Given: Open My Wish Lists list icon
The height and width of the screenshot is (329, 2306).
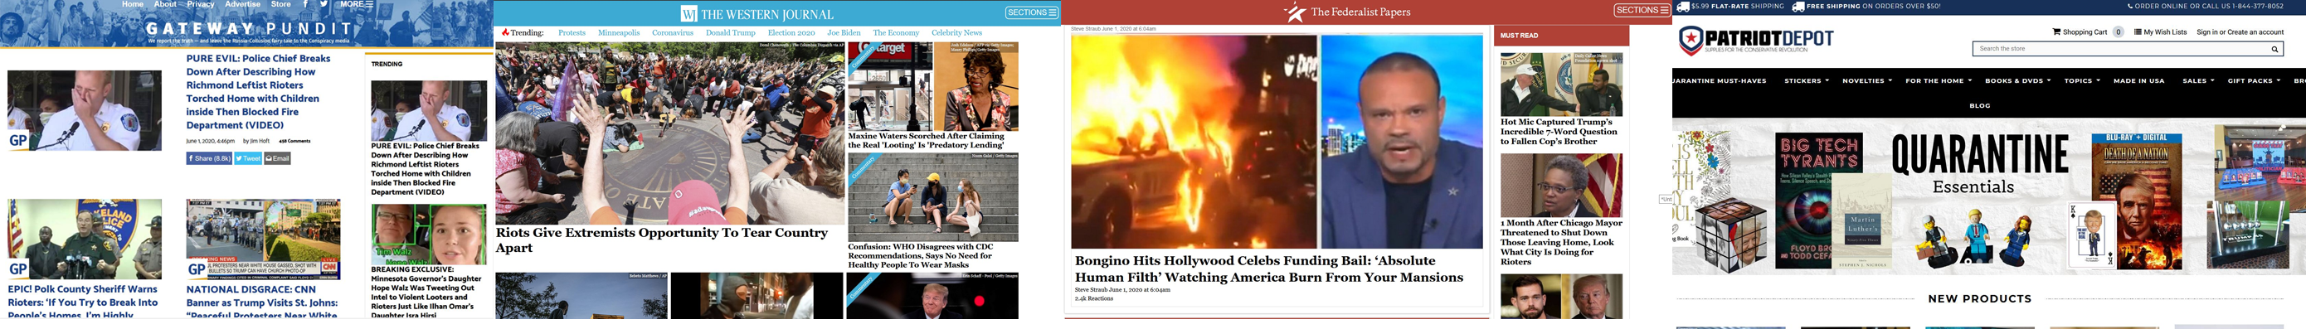Looking at the screenshot, I should point(2138,32).
